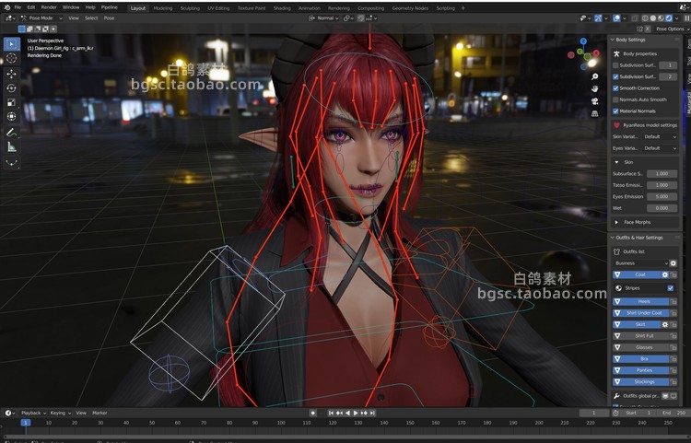Image resolution: width=691 pixels, height=443 pixels.
Task: Select the Breakdowner pose tool
Action: tap(11, 163)
